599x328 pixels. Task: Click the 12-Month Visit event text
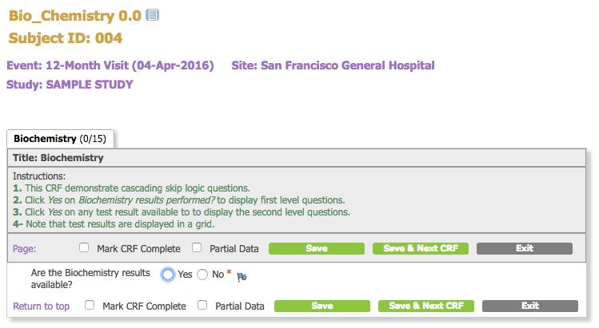111,65
